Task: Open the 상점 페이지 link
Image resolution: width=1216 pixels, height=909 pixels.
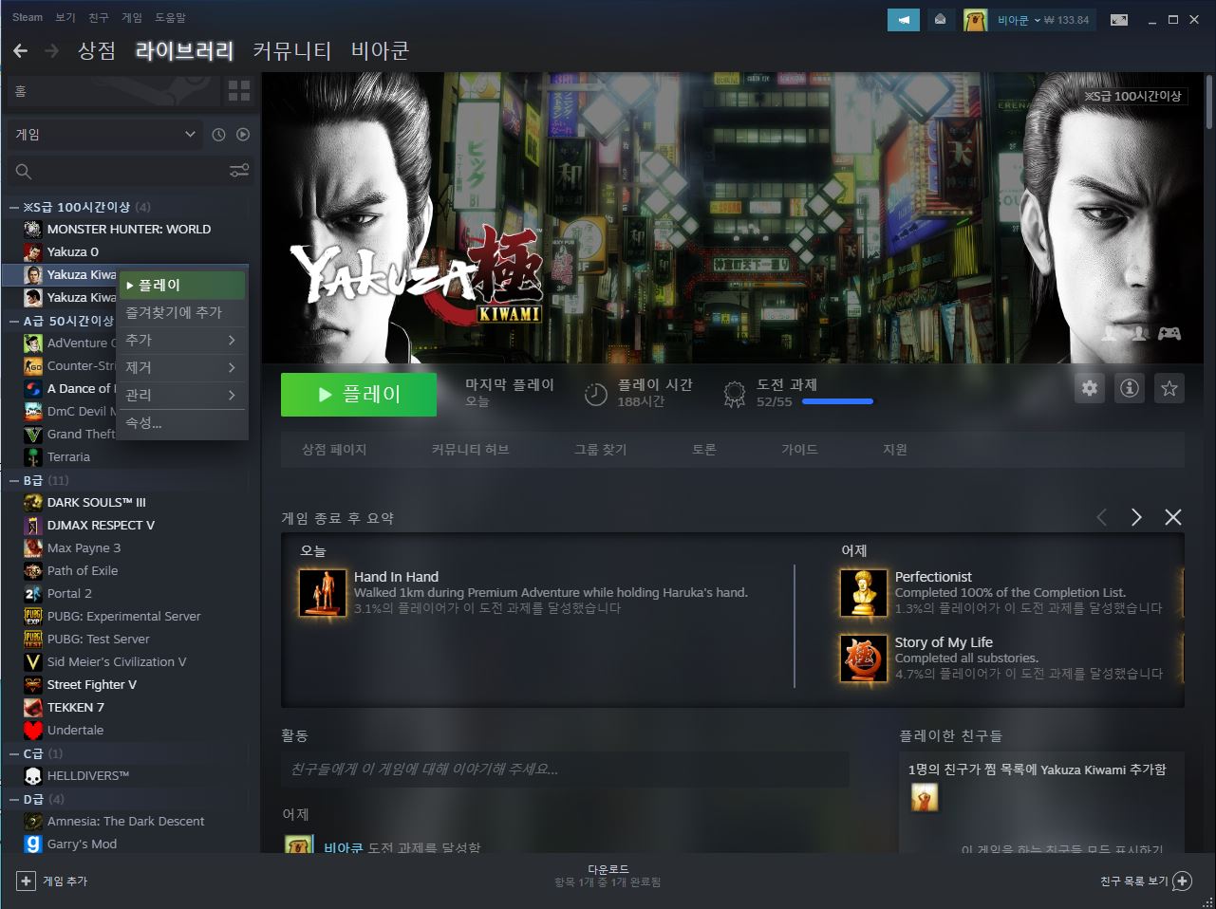Action: (334, 449)
